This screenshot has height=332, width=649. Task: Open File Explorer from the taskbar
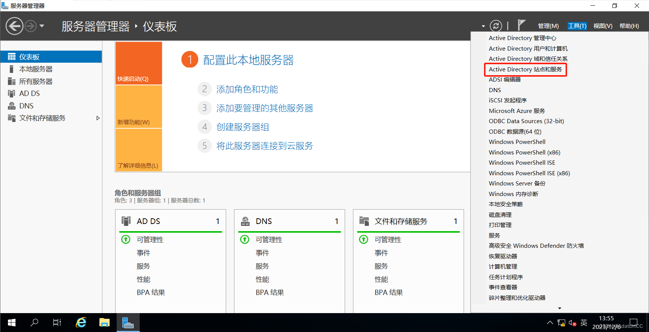tap(104, 323)
